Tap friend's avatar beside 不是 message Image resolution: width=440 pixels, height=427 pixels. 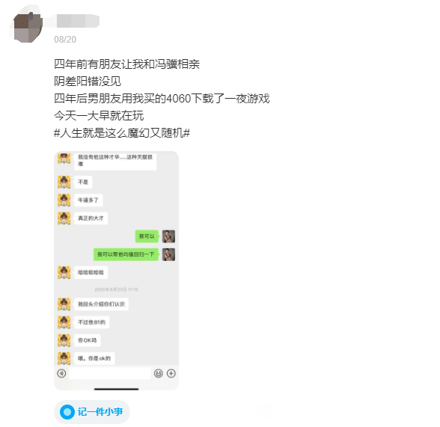pyautogui.click(x=64, y=182)
